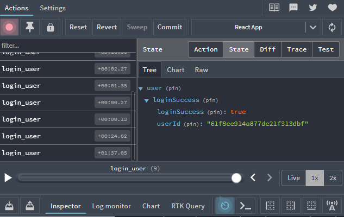Open the Twitter bird icon
This screenshot has width=344, height=217.
313,8
